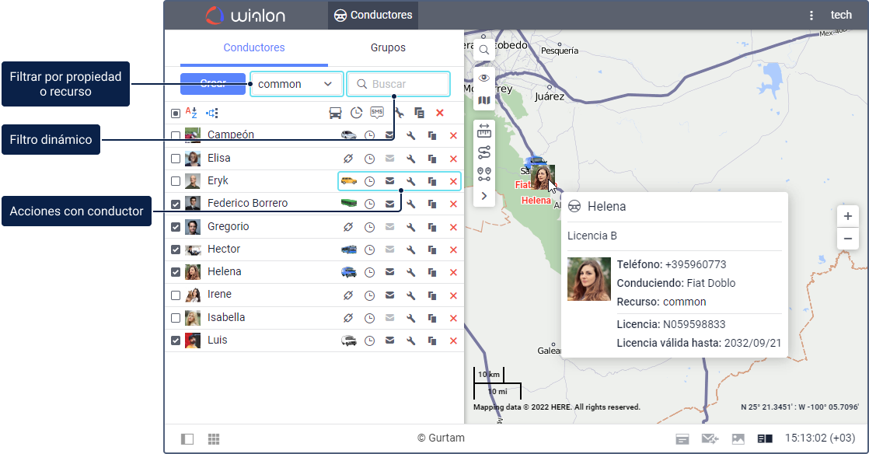This screenshot has height=454, width=869.
Task: Send message to Luis via envelope icon
Action: pyautogui.click(x=389, y=340)
